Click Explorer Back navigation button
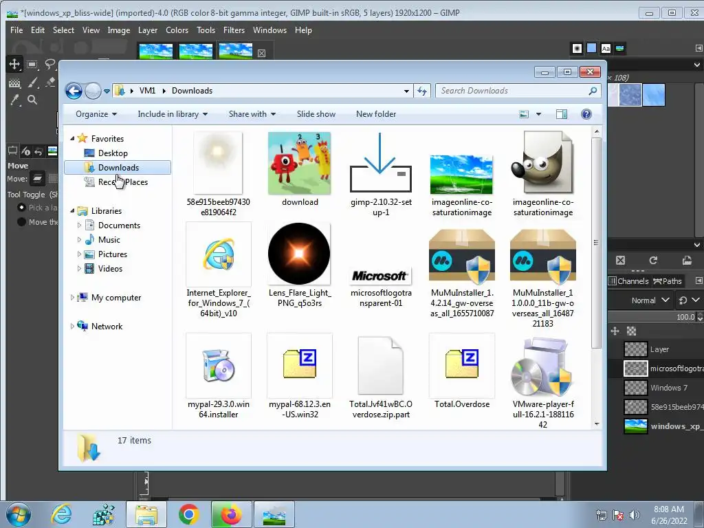The width and height of the screenshot is (704, 528). tap(74, 91)
